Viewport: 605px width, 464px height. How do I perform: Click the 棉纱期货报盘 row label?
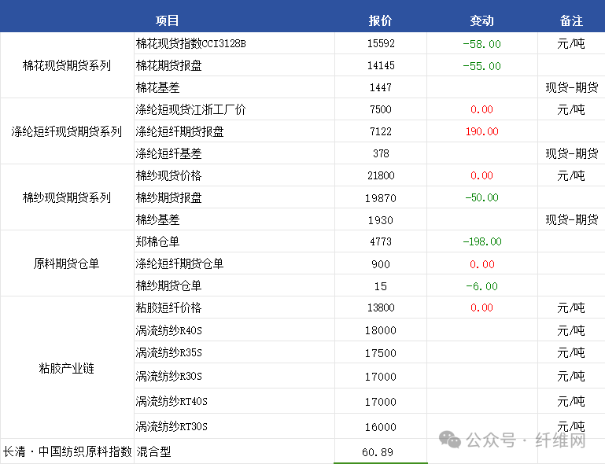pyautogui.click(x=168, y=197)
